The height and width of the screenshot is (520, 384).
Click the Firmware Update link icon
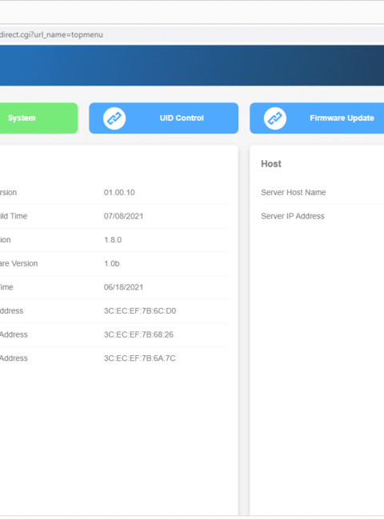pos(275,118)
